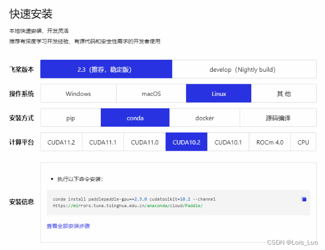The image size is (325, 250).
Task: Click the 飞桨版本 row label
Action: (22, 69)
